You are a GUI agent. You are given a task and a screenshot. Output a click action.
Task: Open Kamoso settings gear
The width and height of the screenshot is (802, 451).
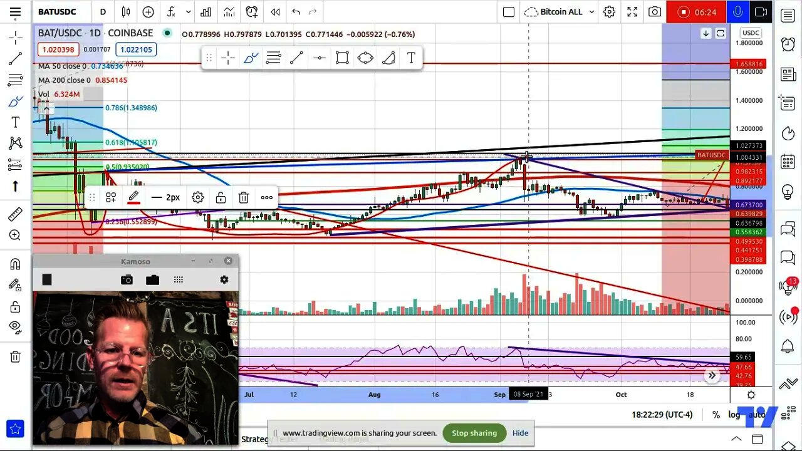click(224, 279)
